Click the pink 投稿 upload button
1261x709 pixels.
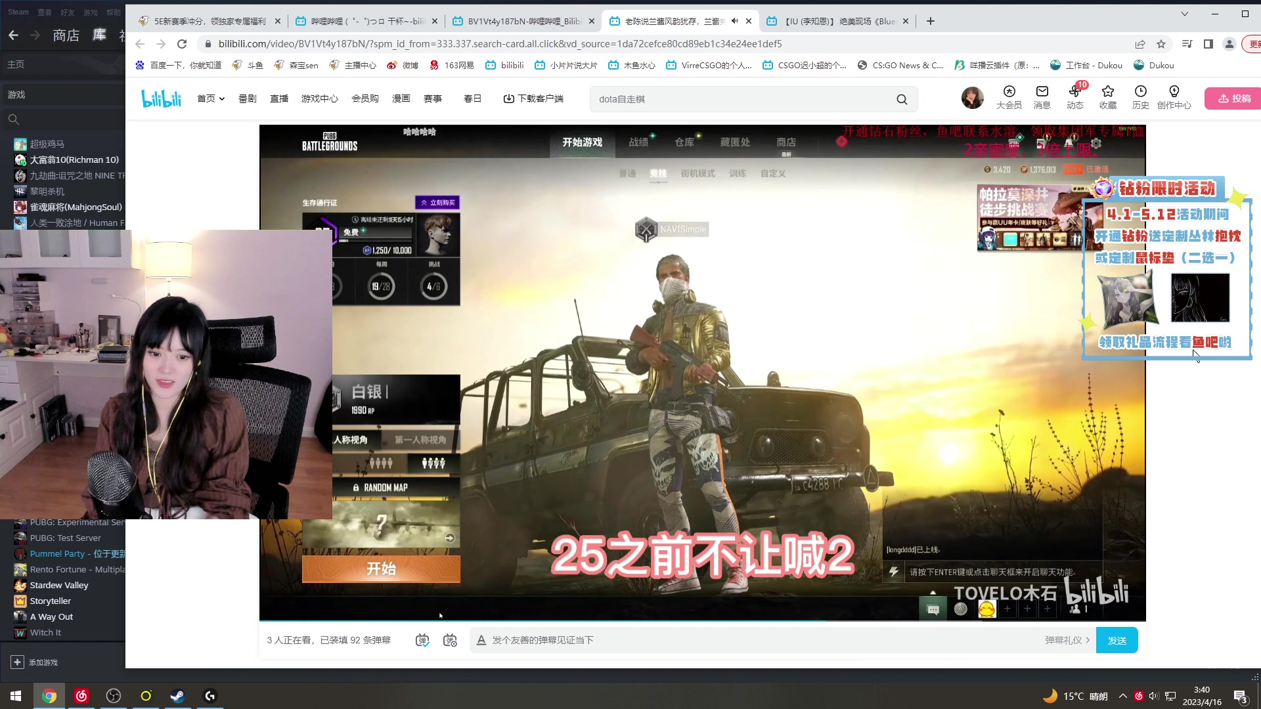[x=1235, y=98]
